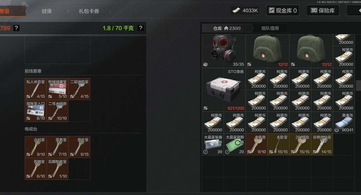361x195 pixels.
Task: Switch to 组队借用 tab
Action: pos(270,28)
